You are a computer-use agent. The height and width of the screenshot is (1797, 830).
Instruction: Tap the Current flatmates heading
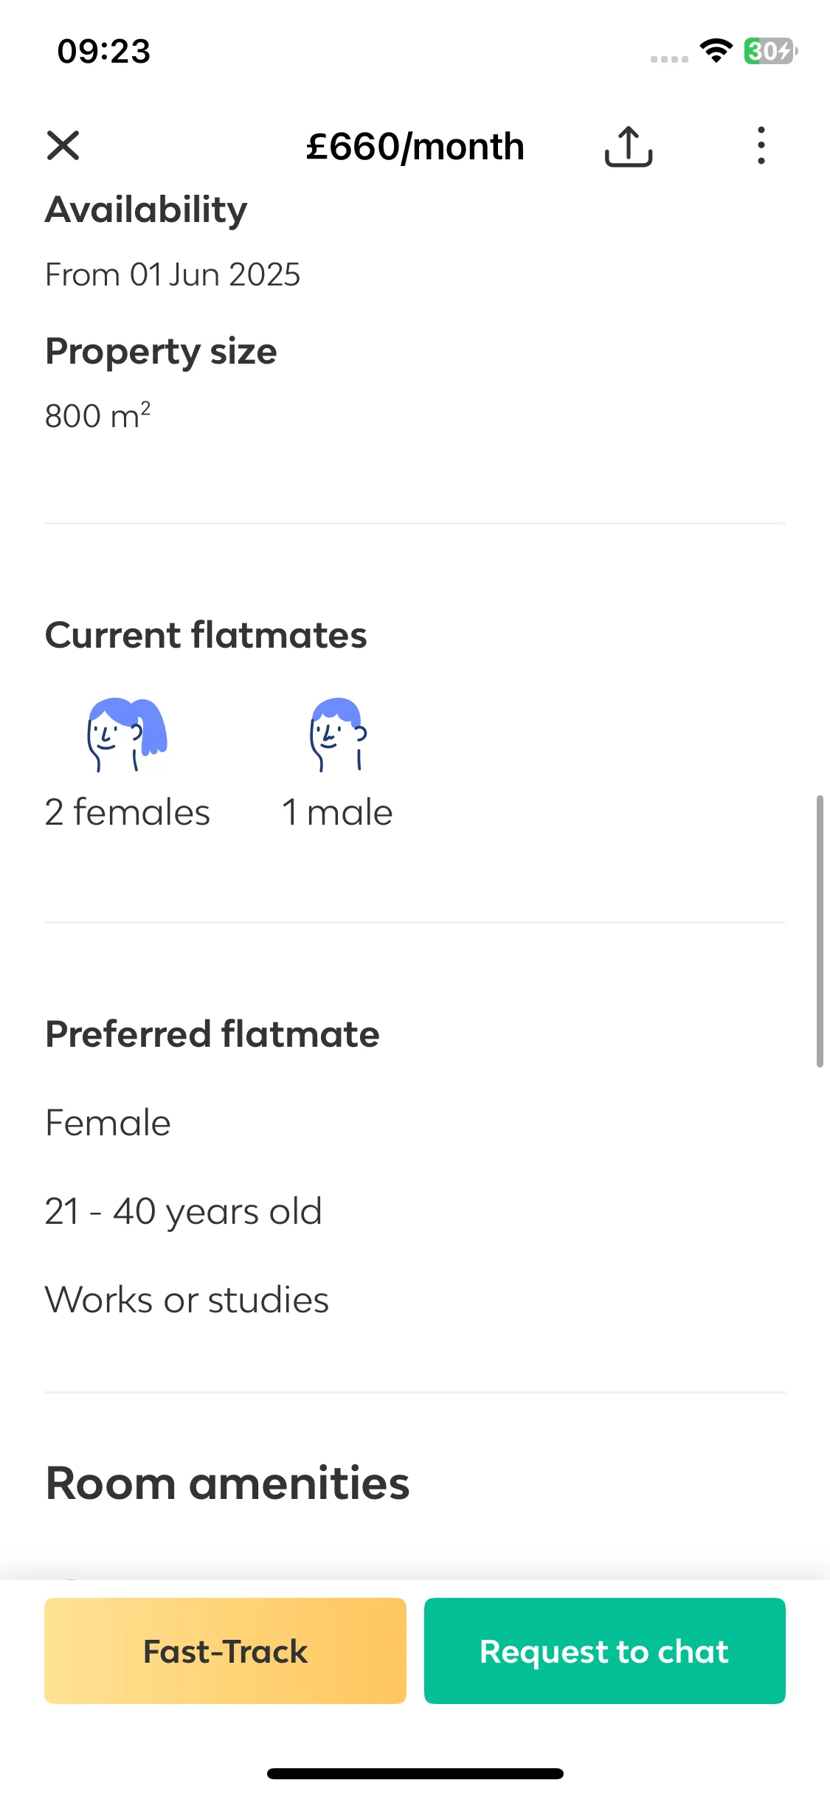(206, 635)
